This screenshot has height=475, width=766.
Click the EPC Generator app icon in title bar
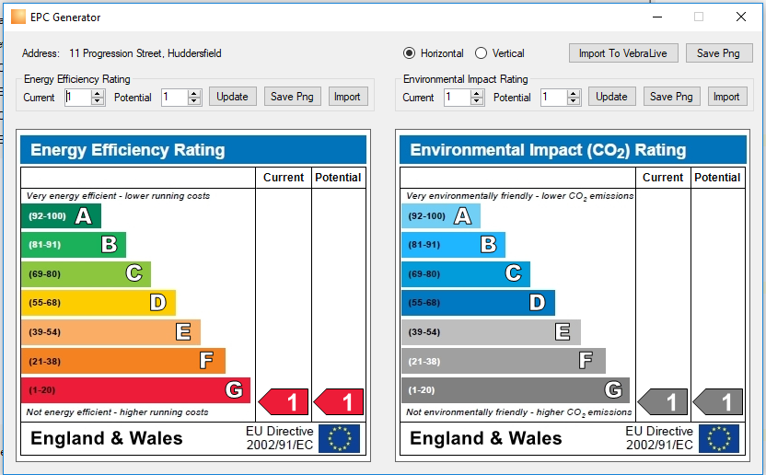18,17
